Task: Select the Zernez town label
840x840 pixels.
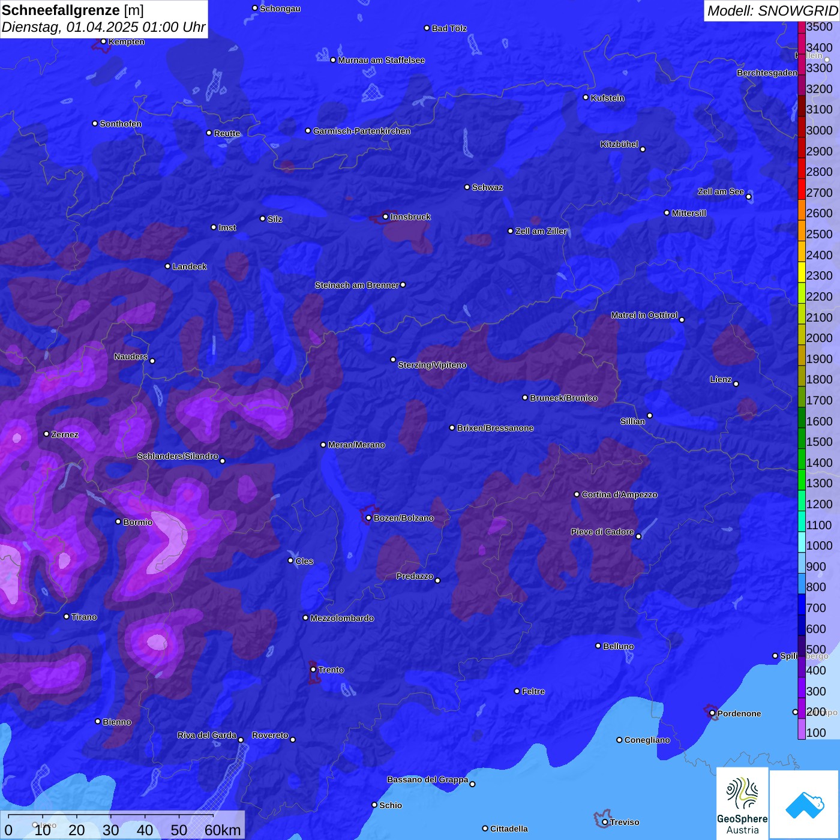Action: [65, 434]
